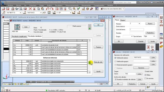The height and width of the screenshot is (92, 164).
Task: Zoom all with yellow magnifier icon
Action: click(x=74, y=9)
